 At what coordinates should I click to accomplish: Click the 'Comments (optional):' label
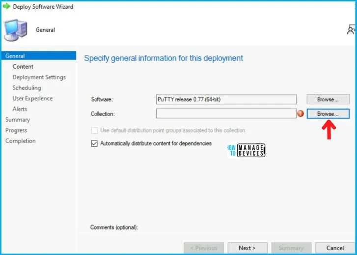(114, 227)
